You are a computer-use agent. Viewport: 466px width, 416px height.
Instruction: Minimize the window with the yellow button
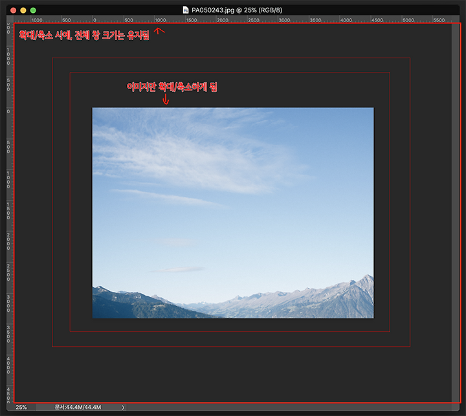[23, 10]
